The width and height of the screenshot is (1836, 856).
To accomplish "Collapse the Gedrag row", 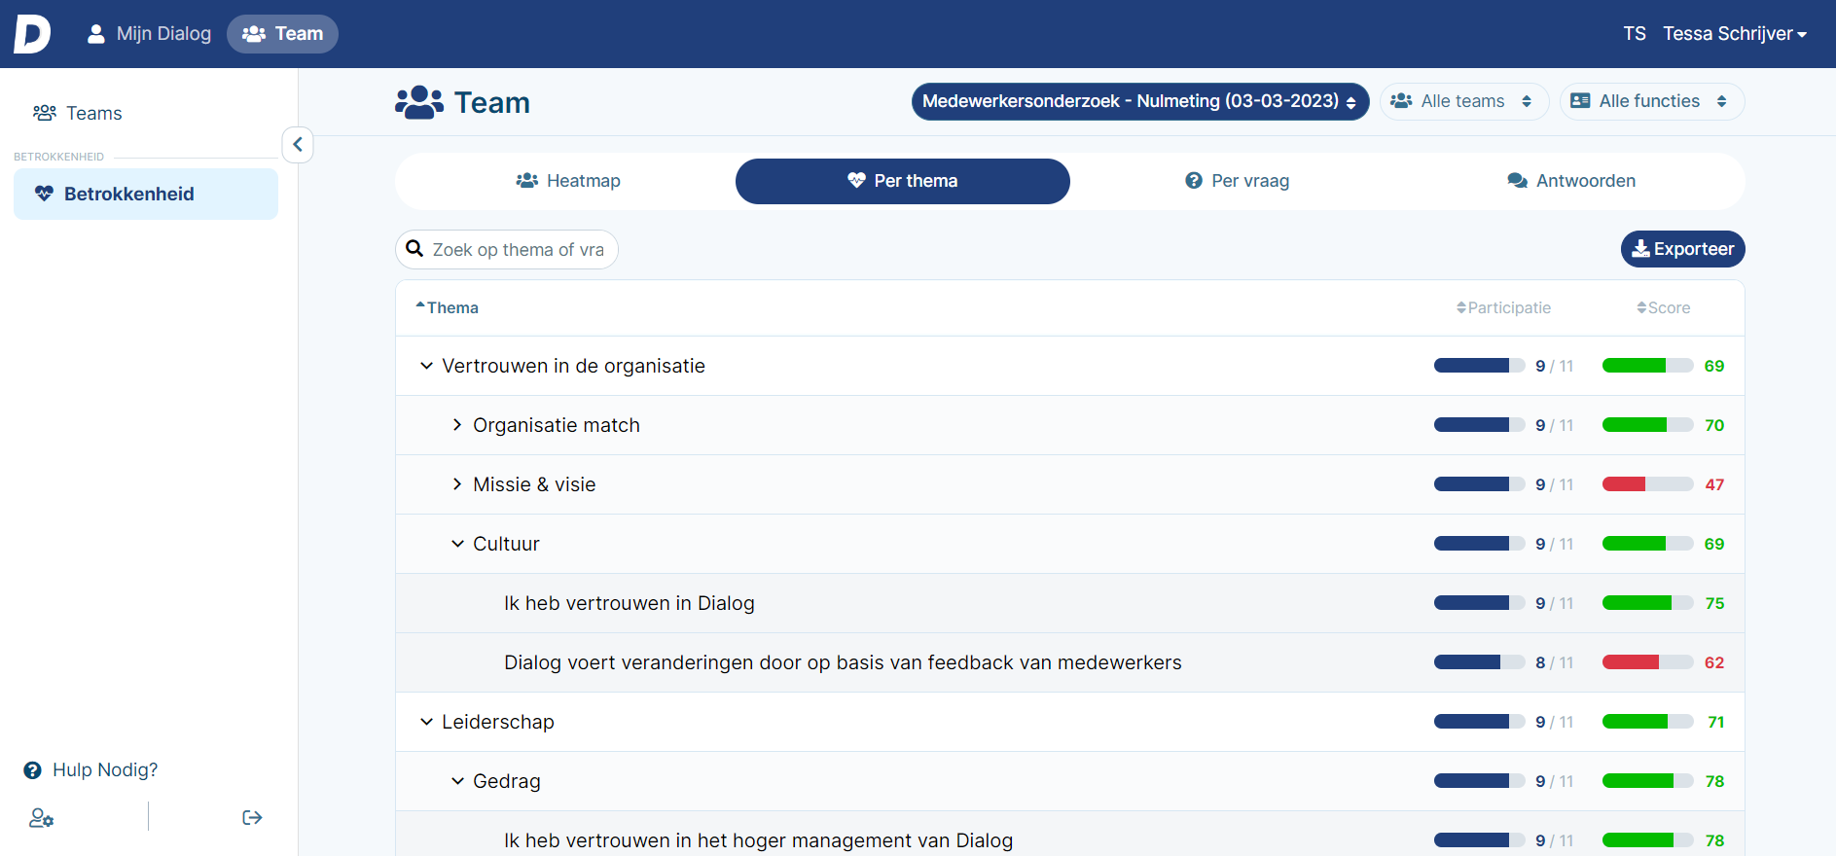I will tap(457, 781).
